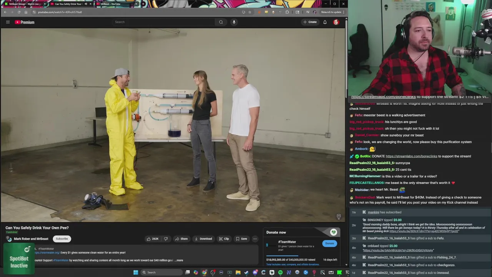Click #TeamWater hashtag in description text

(x=61, y=260)
